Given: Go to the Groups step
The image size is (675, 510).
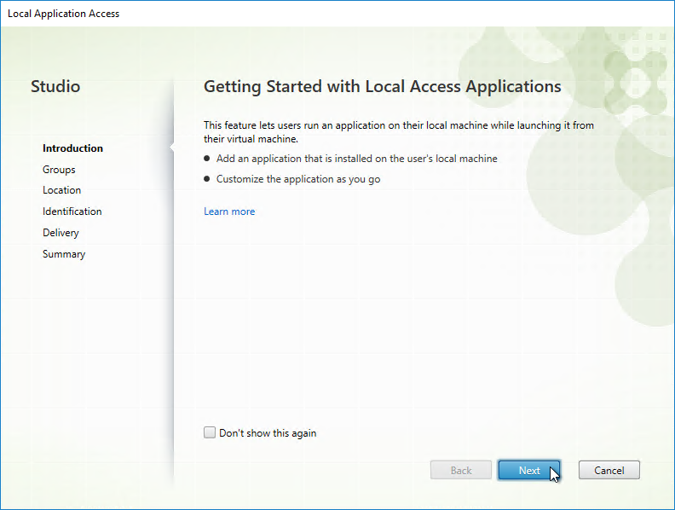Looking at the screenshot, I should coord(59,170).
